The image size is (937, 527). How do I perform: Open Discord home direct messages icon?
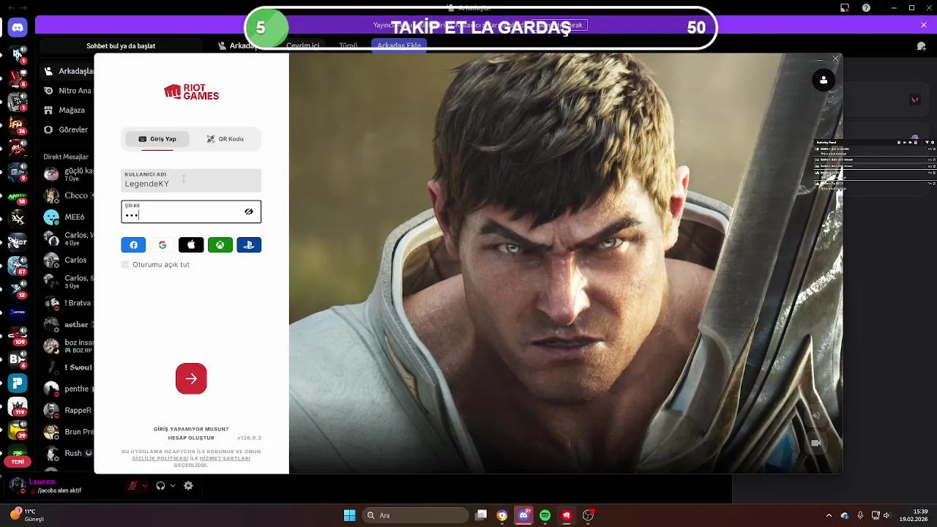tap(18, 28)
